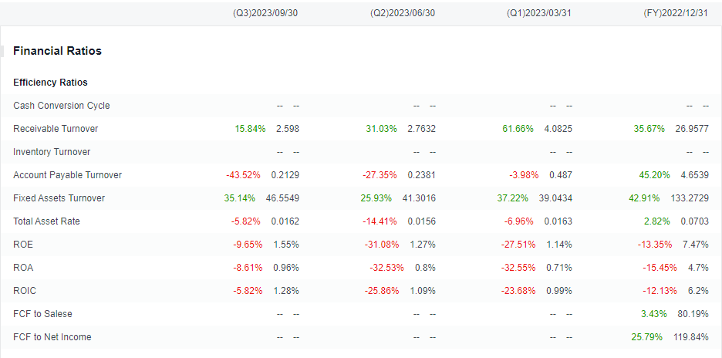Click ROIC value 6.2%

coord(698,291)
